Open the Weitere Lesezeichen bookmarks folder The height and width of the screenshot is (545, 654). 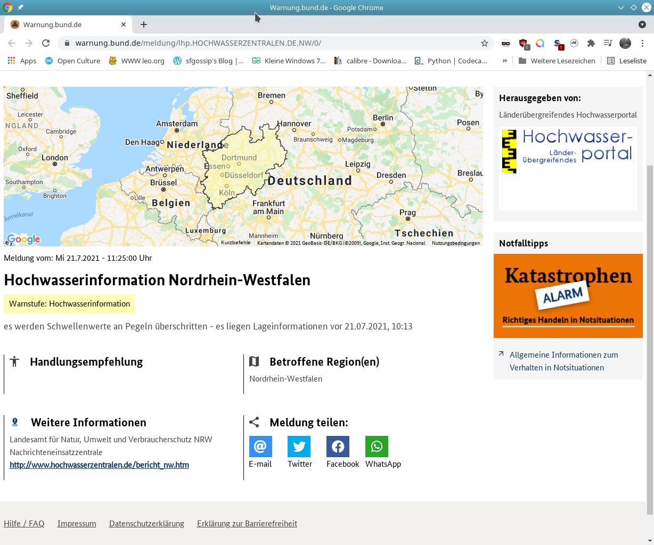[557, 61]
